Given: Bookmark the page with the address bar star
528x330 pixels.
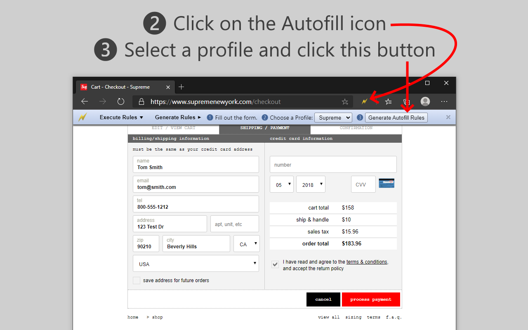Looking at the screenshot, I should pos(345,101).
